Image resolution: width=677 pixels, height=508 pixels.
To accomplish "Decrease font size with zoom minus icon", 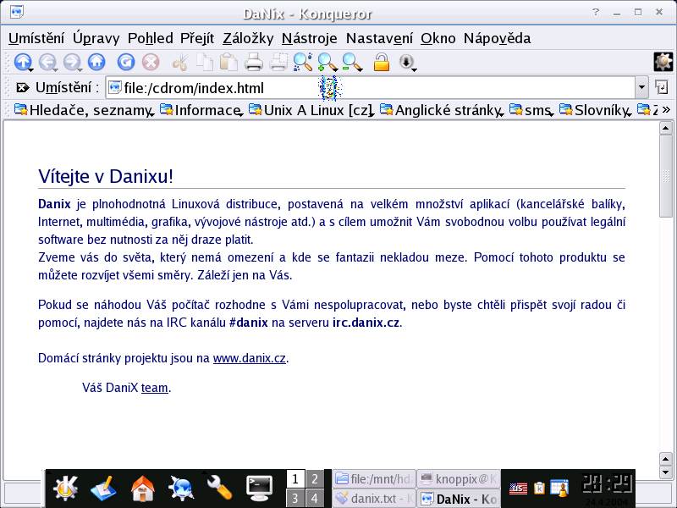I will [352, 62].
